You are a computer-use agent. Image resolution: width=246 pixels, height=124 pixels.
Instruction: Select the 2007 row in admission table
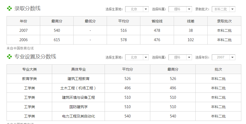23,30
